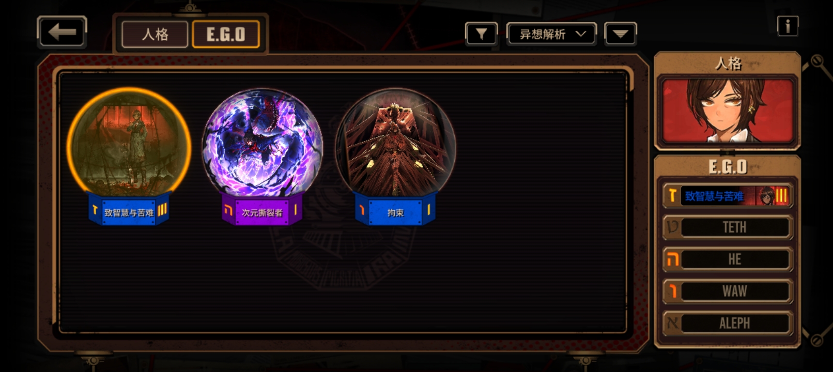Select the empty TETH E.G.O slot
The height and width of the screenshot is (372, 833).
(728, 227)
